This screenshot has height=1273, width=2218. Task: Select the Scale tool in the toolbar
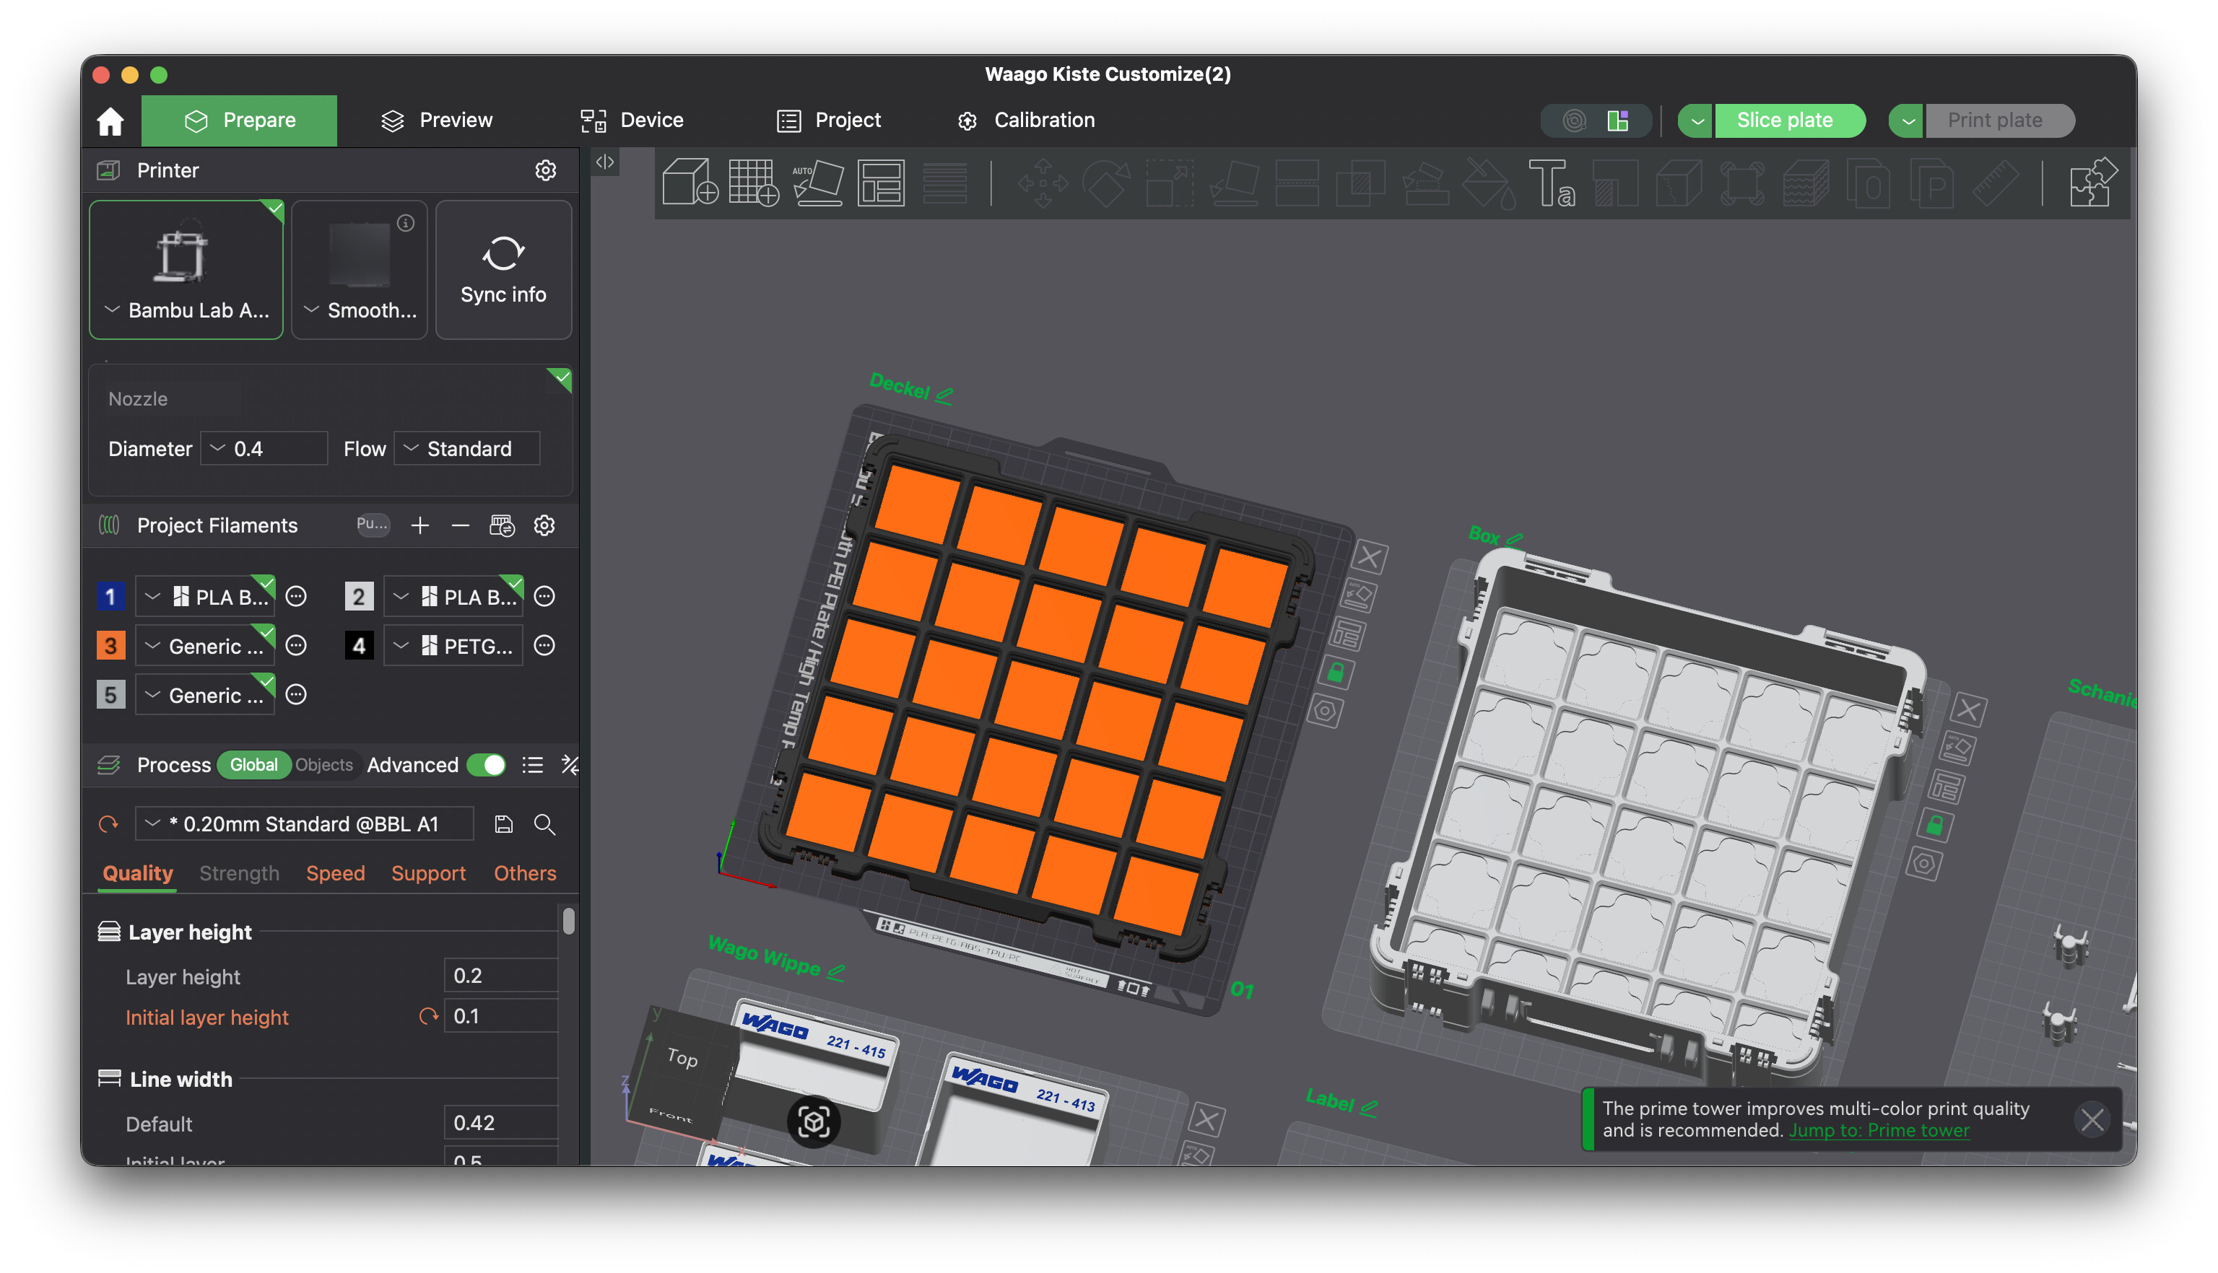coord(1170,182)
